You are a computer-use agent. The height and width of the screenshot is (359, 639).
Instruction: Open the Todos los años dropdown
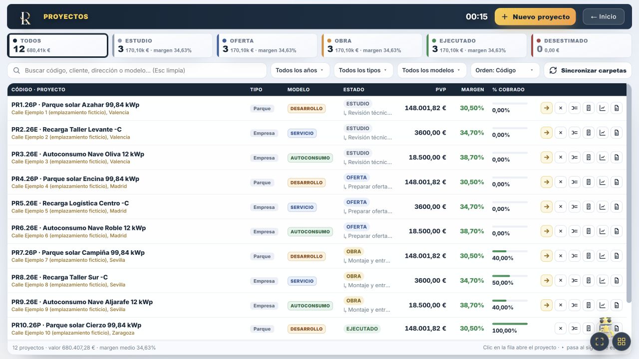[x=300, y=70]
